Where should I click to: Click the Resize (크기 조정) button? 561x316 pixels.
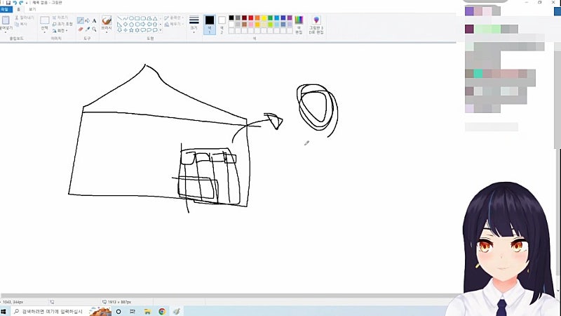(x=62, y=24)
